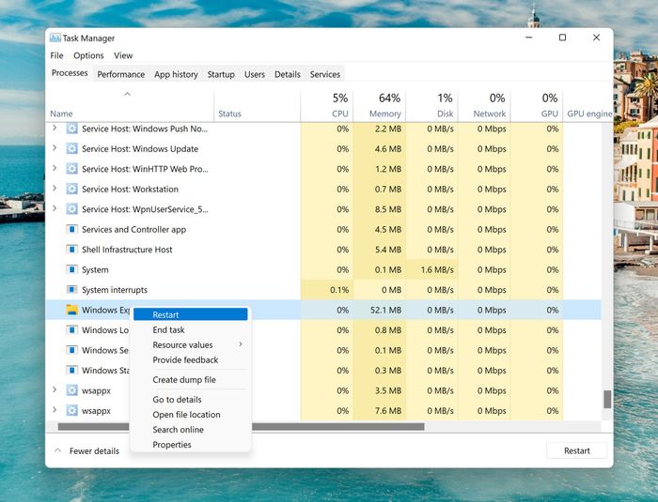Screen dimensions: 658x502
Task: Switch to the Users tab
Action: coord(255,74)
